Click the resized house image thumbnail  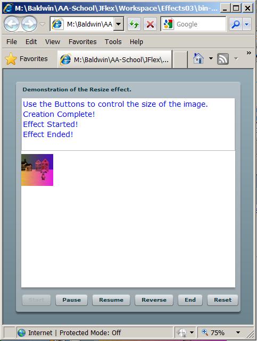click(37, 170)
